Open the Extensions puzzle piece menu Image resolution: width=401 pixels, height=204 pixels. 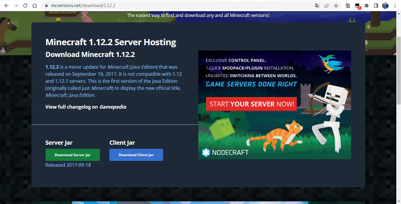point(366,6)
